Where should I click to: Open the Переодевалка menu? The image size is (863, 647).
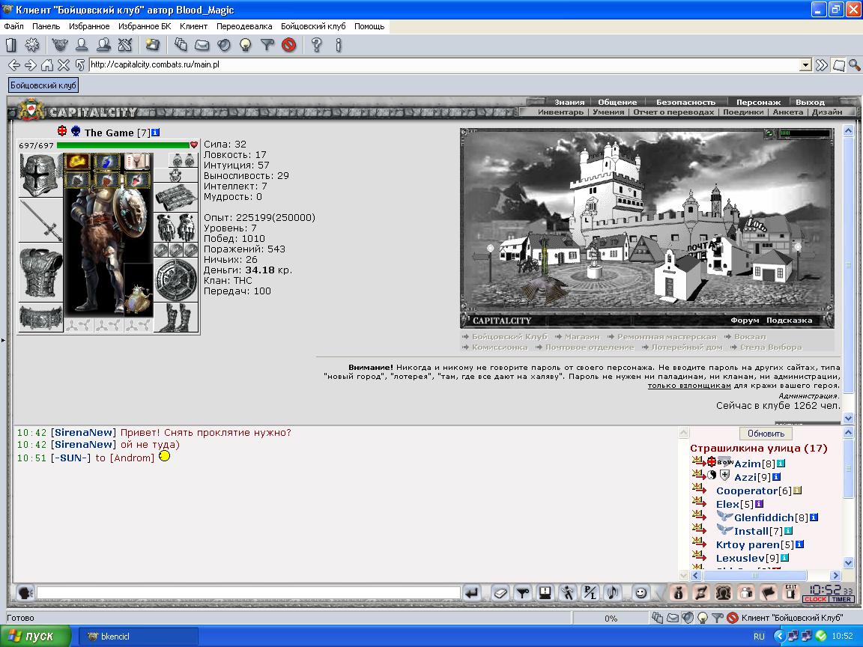(244, 26)
